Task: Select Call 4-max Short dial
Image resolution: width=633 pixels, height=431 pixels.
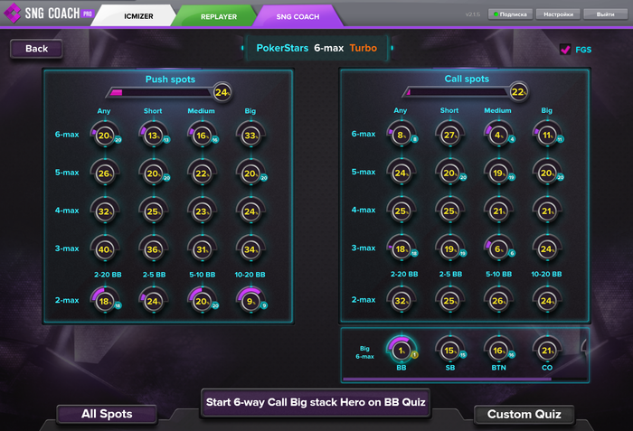Action: pyautogui.click(x=450, y=211)
